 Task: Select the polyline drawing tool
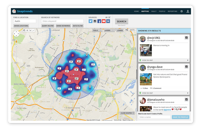(x=33, y=30)
